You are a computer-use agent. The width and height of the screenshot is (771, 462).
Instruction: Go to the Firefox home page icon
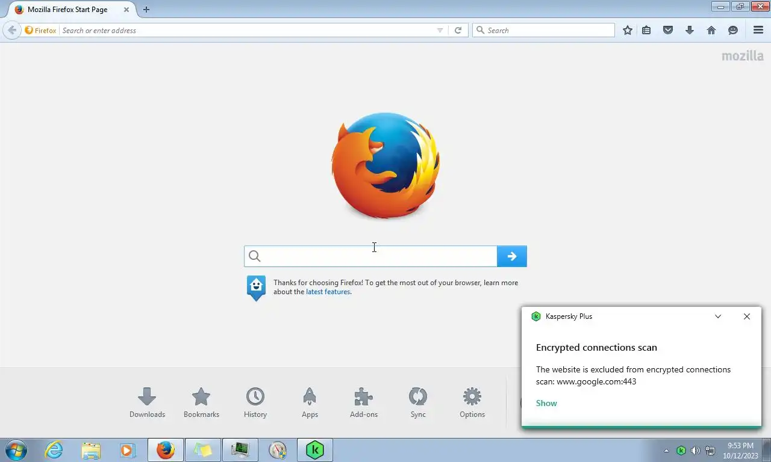(x=711, y=30)
